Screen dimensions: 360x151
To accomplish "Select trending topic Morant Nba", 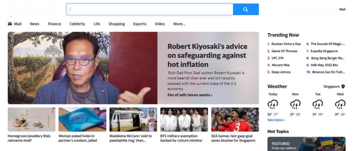I will pos(281,65).
